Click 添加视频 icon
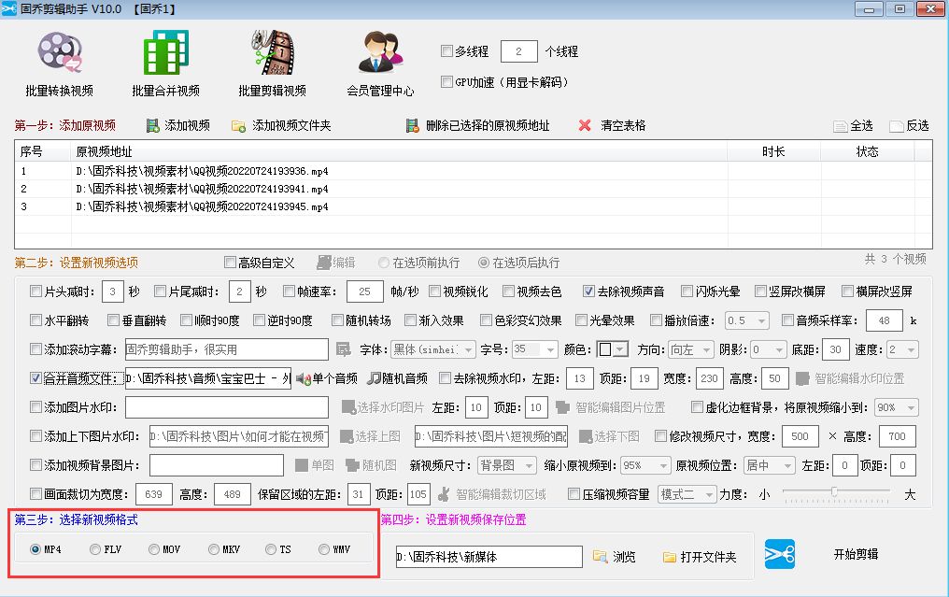The image size is (949, 597). click(153, 126)
